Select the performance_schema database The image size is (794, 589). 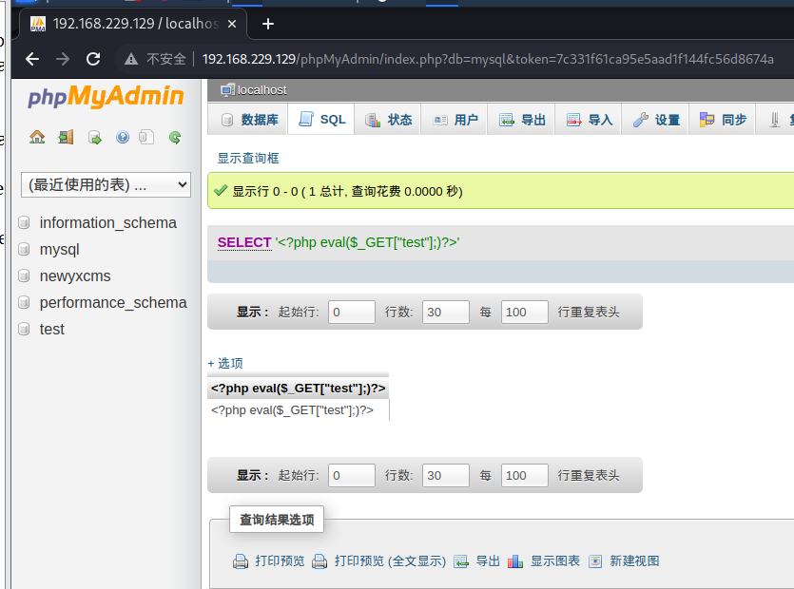pos(113,303)
